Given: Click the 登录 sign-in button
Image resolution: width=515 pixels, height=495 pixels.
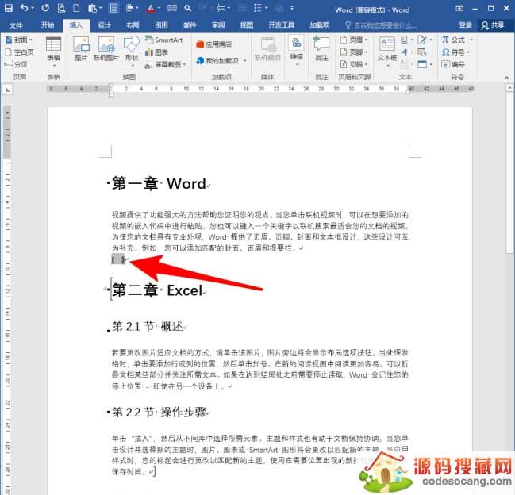Looking at the screenshot, I should point(465,25).
